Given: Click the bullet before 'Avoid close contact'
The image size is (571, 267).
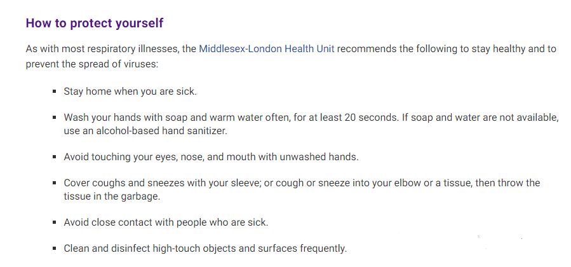Looking at the screenshot, I should tap(55, 222).
